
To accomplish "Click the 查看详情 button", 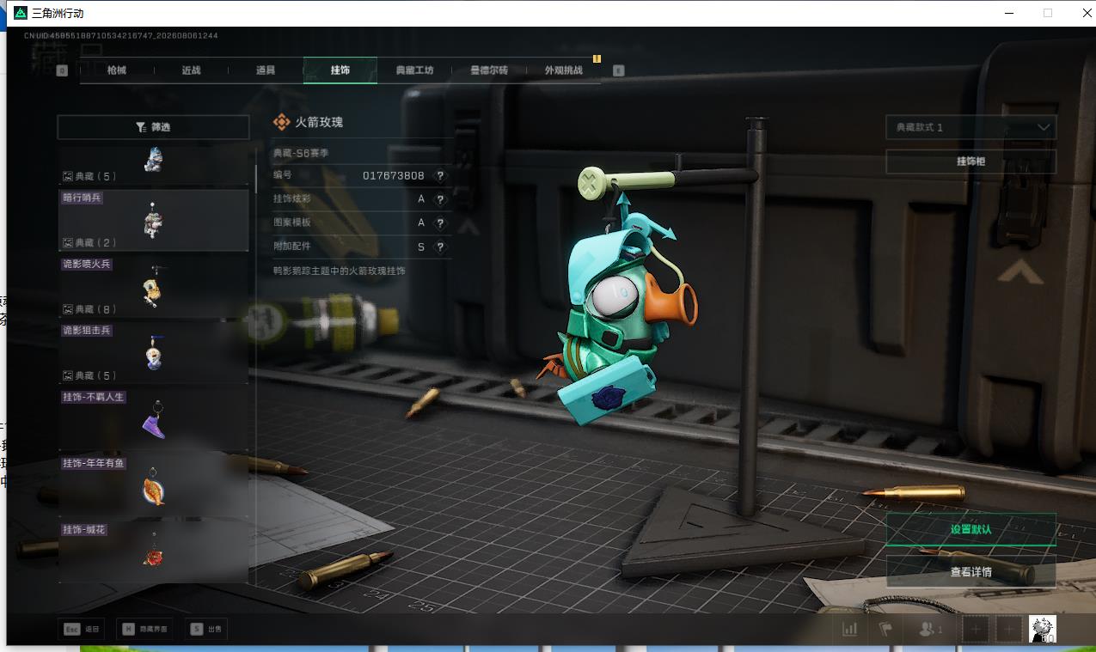I will [971, 572].
